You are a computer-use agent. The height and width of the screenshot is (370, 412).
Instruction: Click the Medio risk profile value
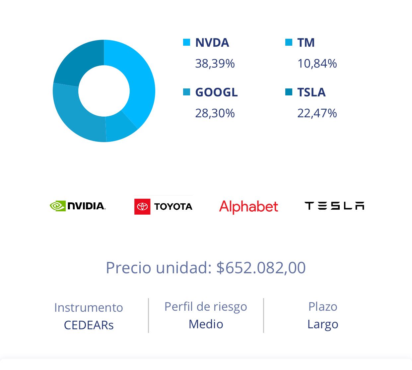[206, 324]
